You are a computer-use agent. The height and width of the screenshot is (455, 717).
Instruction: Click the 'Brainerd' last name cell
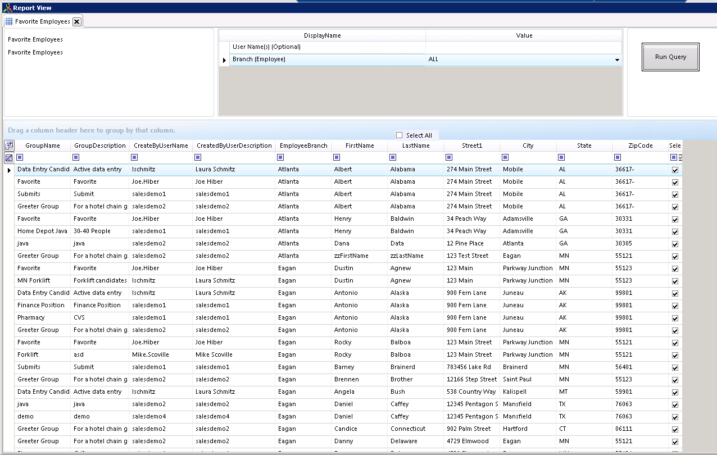click(416, 367)
